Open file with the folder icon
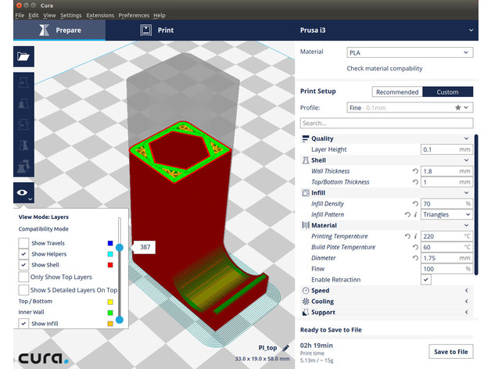The width and height of the screenshot is (491, 369). coord(23,56)
